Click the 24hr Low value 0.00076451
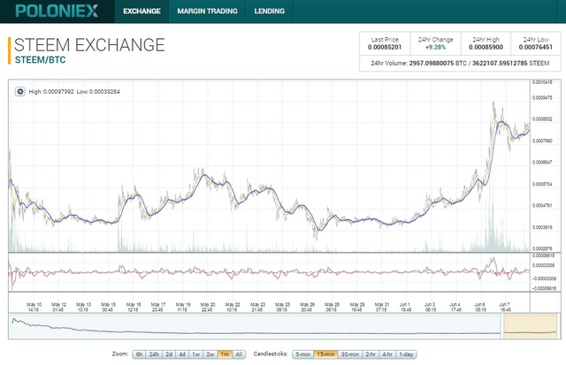 [536, 47]
